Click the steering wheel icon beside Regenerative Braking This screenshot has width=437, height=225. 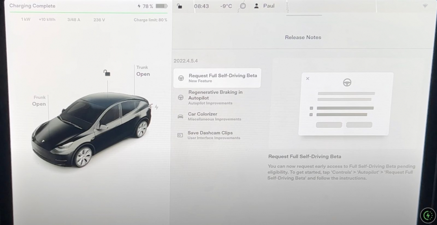pyautogui.click(x=181, y=97)
